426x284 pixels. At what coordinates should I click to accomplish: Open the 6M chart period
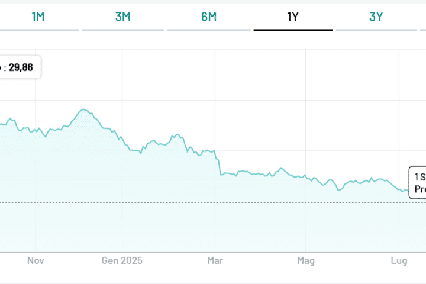209,17
